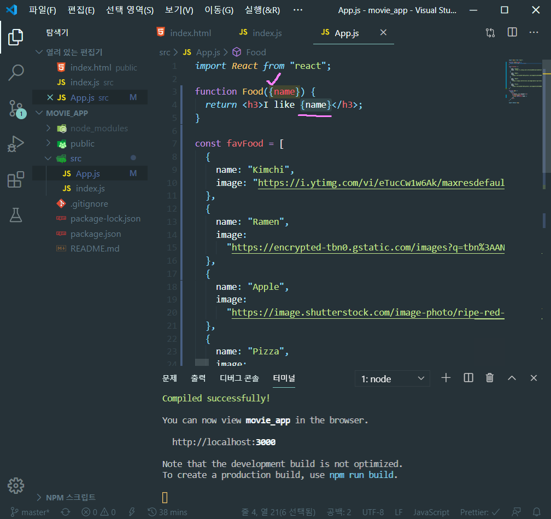Viewport: 551px width, 519px height.
Task: Switch to the index.js editor tab
Action: pos(260,33)
